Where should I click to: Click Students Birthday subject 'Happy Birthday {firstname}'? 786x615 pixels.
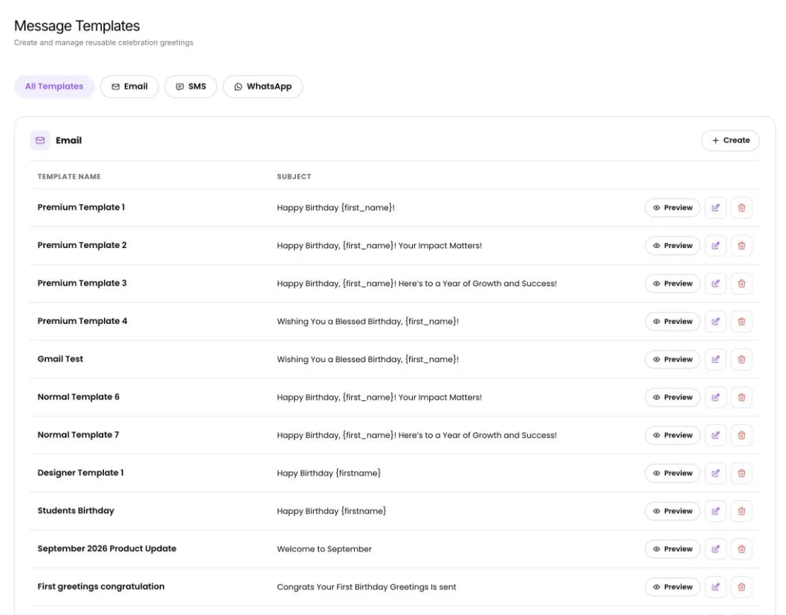coord(331,511)
